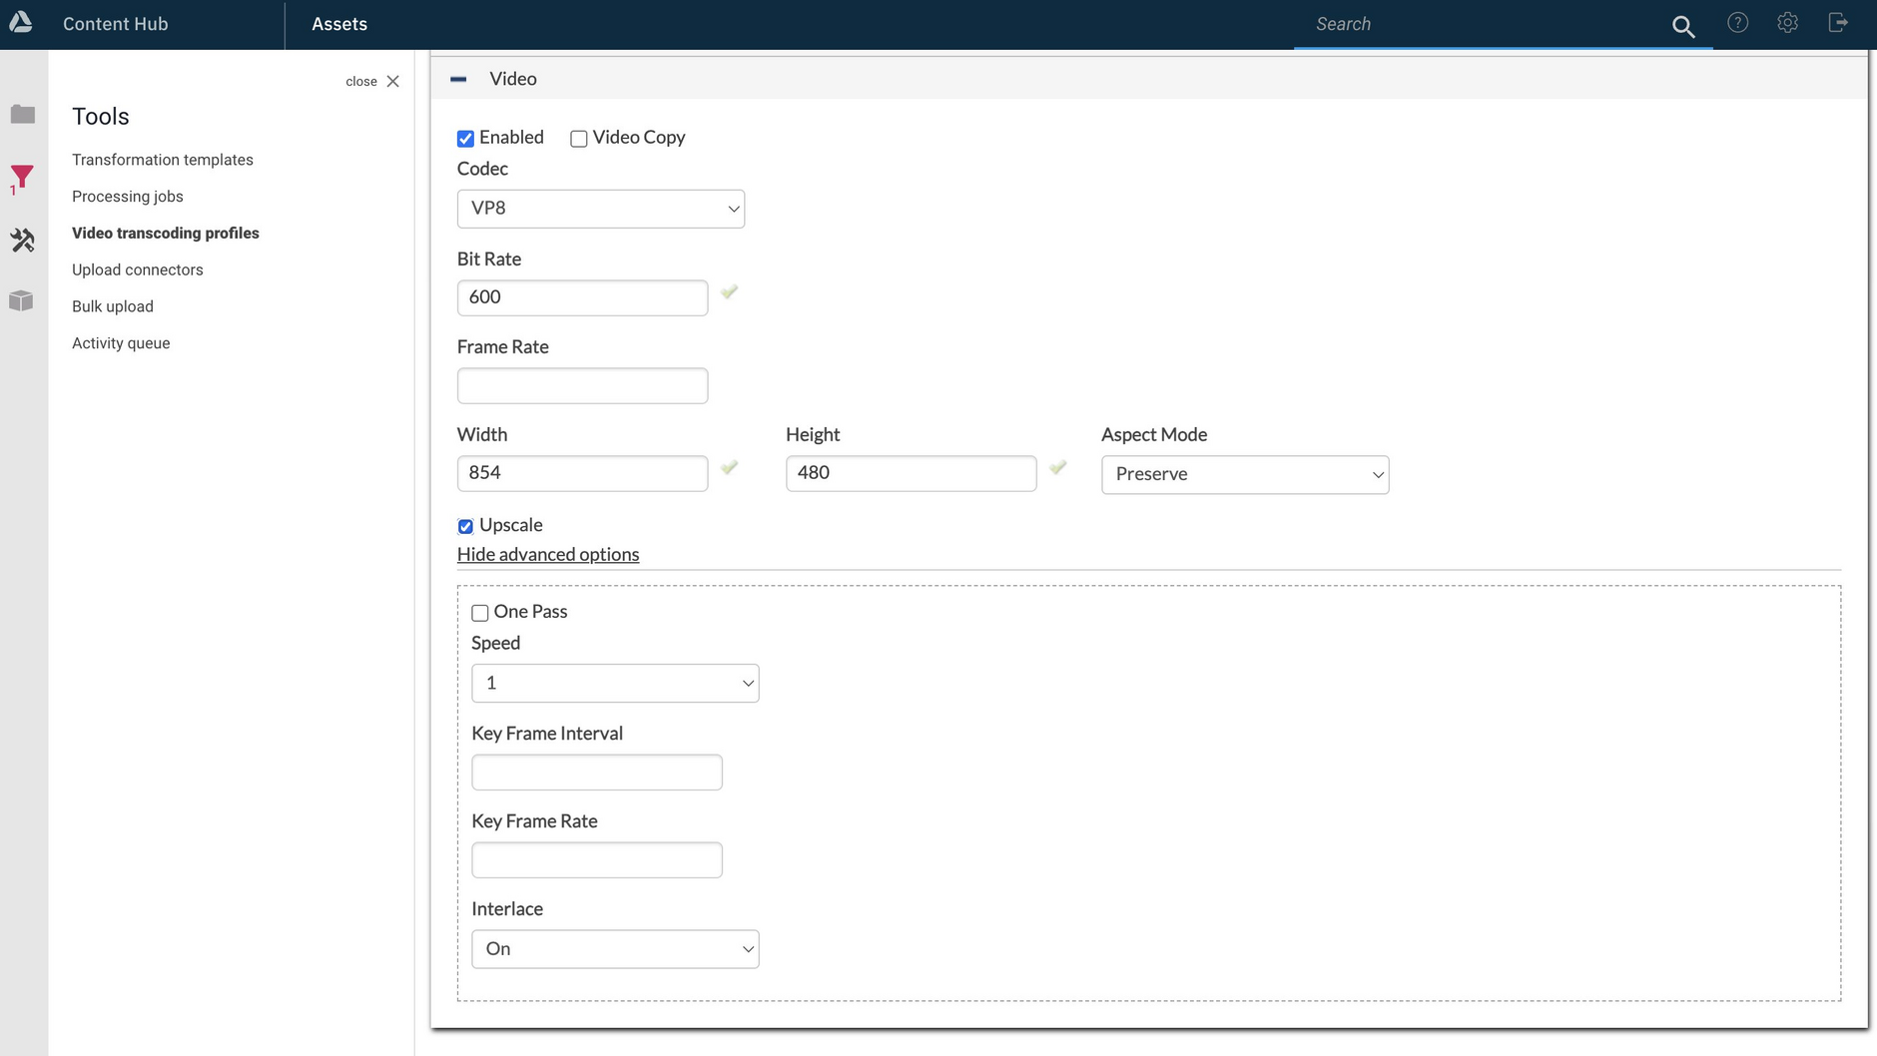Open Processing jobs in Tools menu

click(x=128, y=197)
